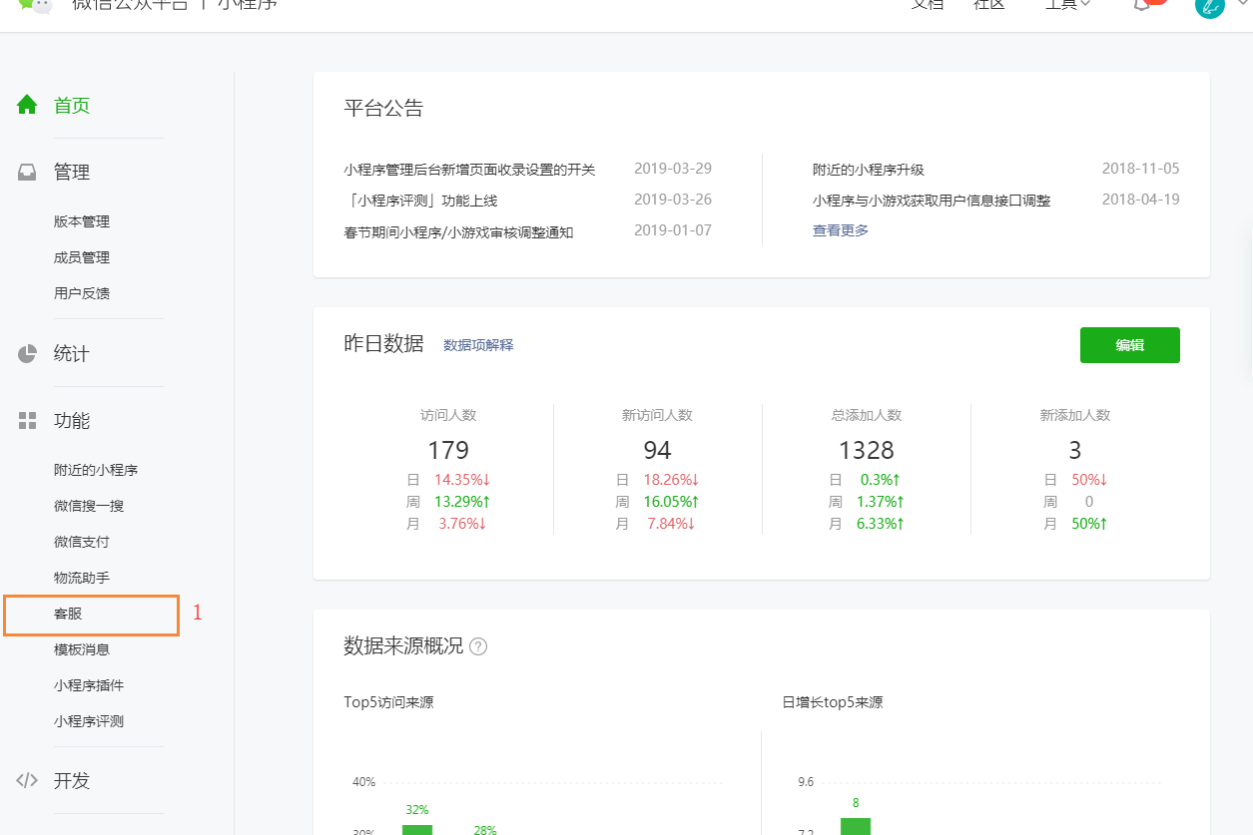Click the 开发 code brackets icon
1253x835 pixels.
tap(27, 780)
